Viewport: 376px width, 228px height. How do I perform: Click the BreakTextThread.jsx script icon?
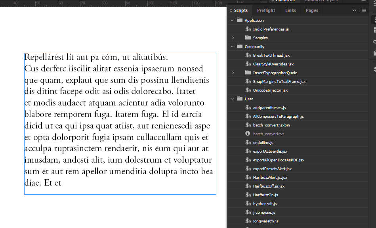248,55
